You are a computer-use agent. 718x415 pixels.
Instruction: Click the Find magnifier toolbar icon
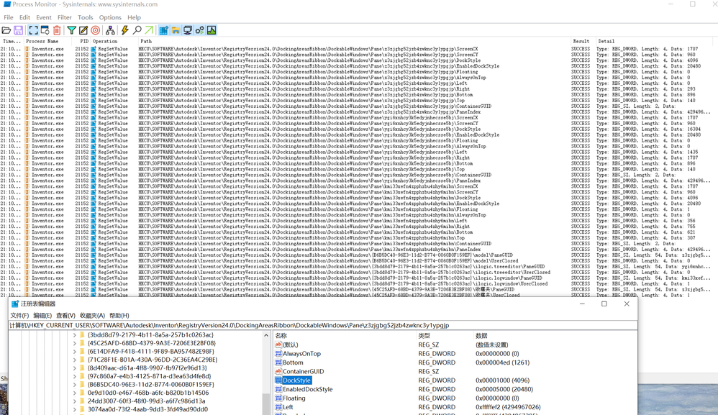point(137,31)
